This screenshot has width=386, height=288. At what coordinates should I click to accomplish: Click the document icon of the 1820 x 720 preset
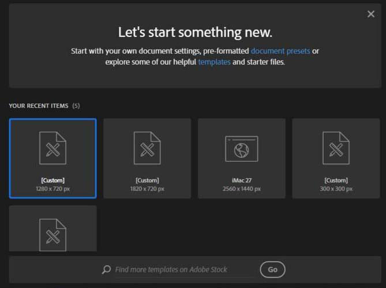click(147, 148)
